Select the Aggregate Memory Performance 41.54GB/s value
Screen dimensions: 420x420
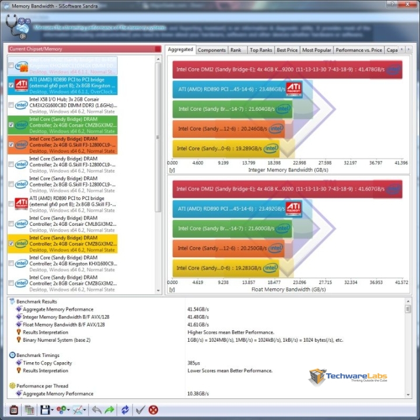pos(198,309)
